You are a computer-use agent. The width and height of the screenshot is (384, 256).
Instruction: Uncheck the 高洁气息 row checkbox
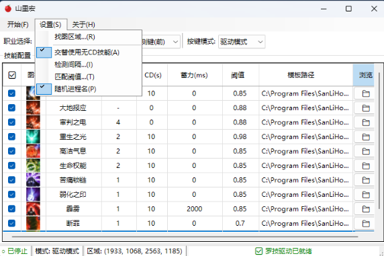[x=12, y=151]
